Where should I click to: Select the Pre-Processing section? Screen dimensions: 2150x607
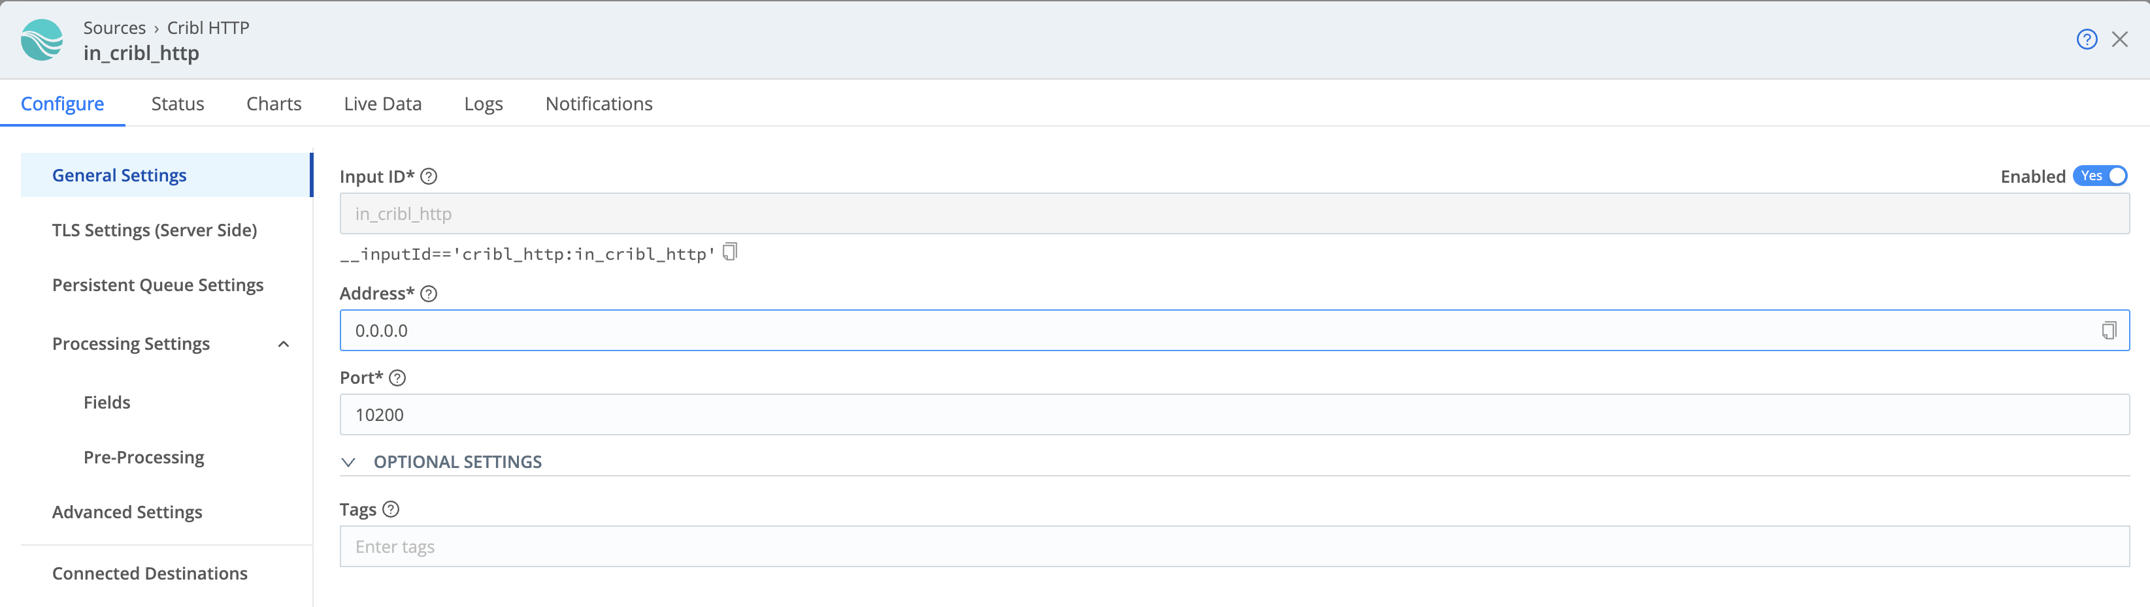coord(142,456)
